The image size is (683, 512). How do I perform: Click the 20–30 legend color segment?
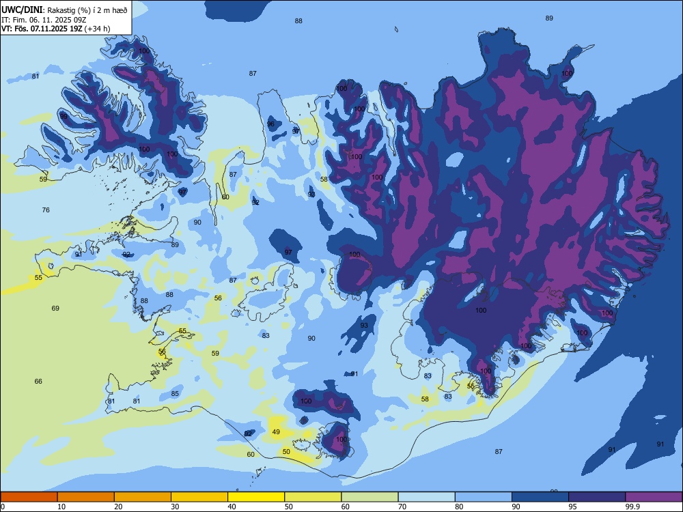(143, 497)
